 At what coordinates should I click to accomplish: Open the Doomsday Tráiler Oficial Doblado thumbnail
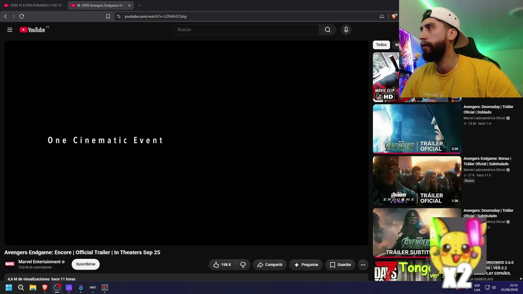pyautogui.click(x=417, y=129)
